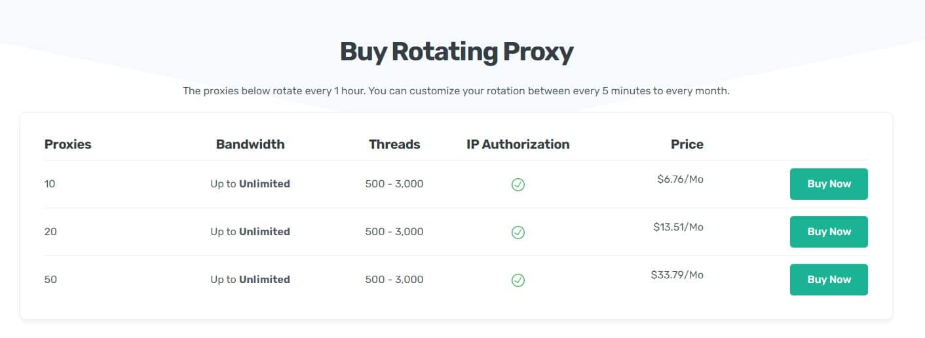Select the $13.51/Mo price cell
Image resolution: width=925 pixels, height=338 pixels.
[678, 227]
